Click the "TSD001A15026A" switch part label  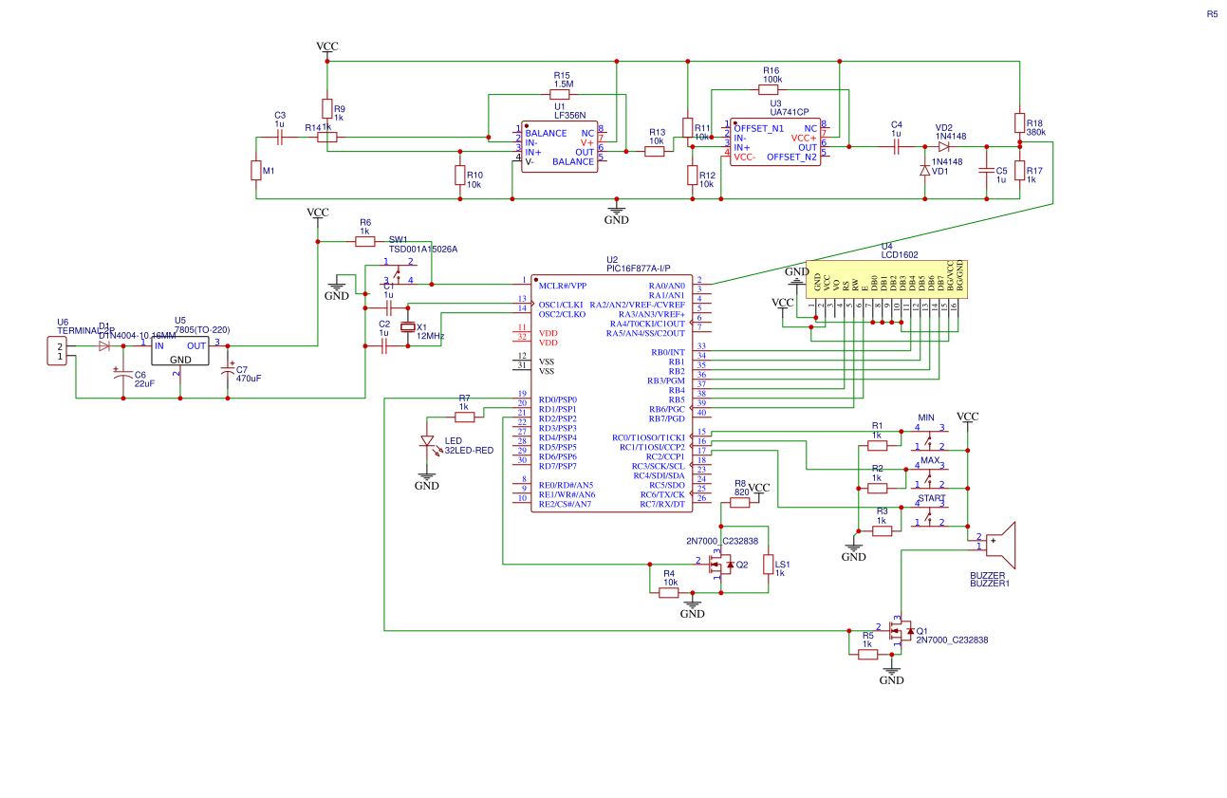click(x=423, y=250)
